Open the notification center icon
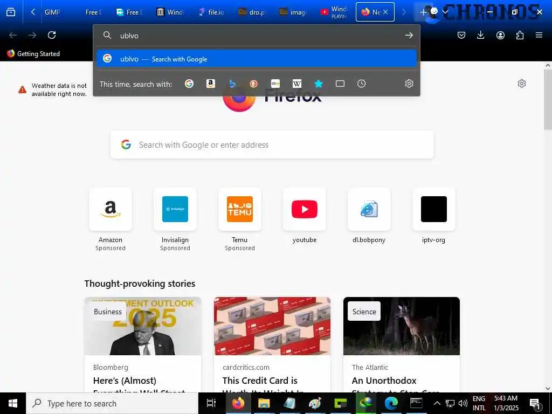The width and height of the screenshot is (552, 414). click(535, 403)
